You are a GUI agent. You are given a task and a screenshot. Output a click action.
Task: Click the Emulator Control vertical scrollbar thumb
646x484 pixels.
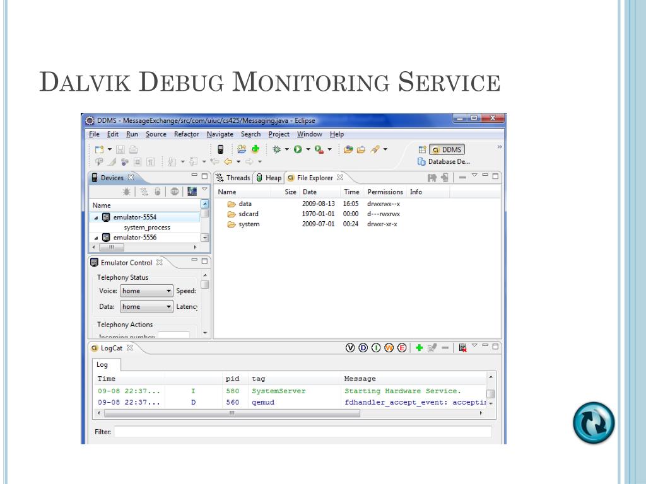coord(205,285)
